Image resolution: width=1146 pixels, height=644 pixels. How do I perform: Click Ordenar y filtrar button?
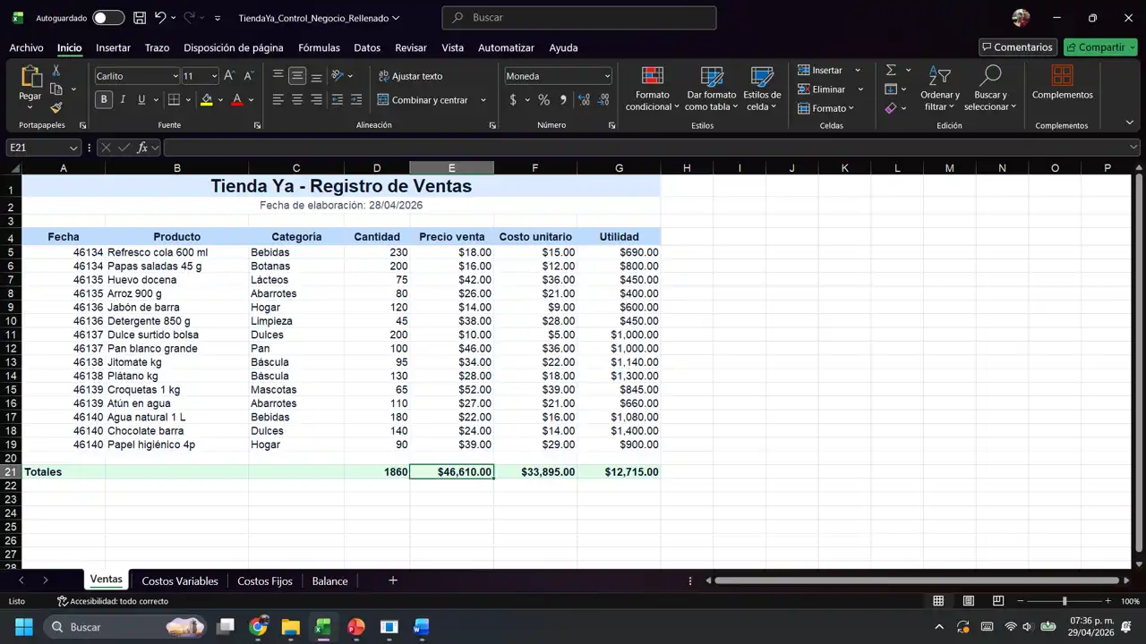click(x=940, y=88)
